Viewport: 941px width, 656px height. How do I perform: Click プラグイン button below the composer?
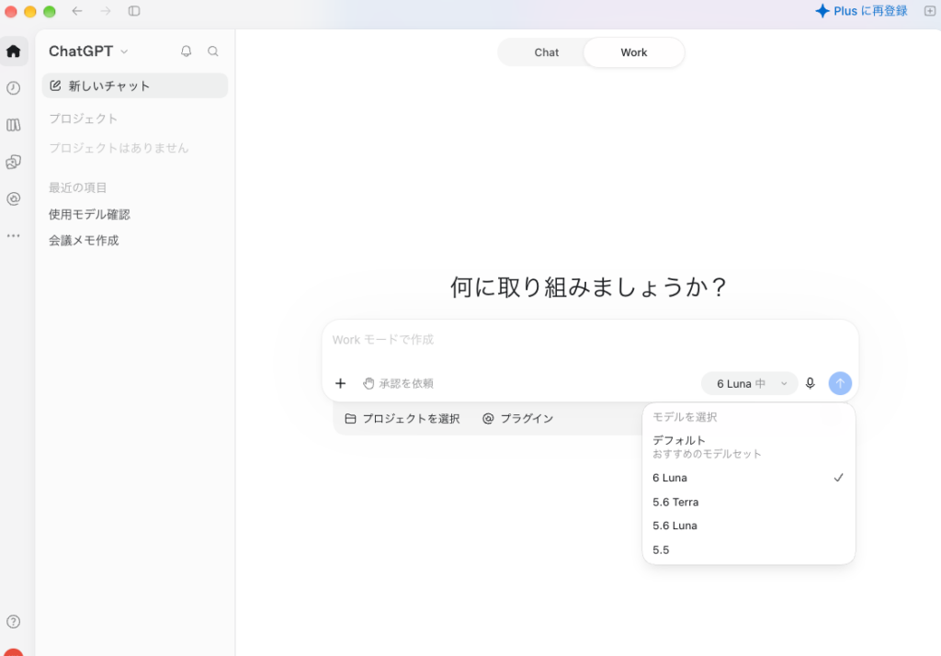(x=518, y=418)
